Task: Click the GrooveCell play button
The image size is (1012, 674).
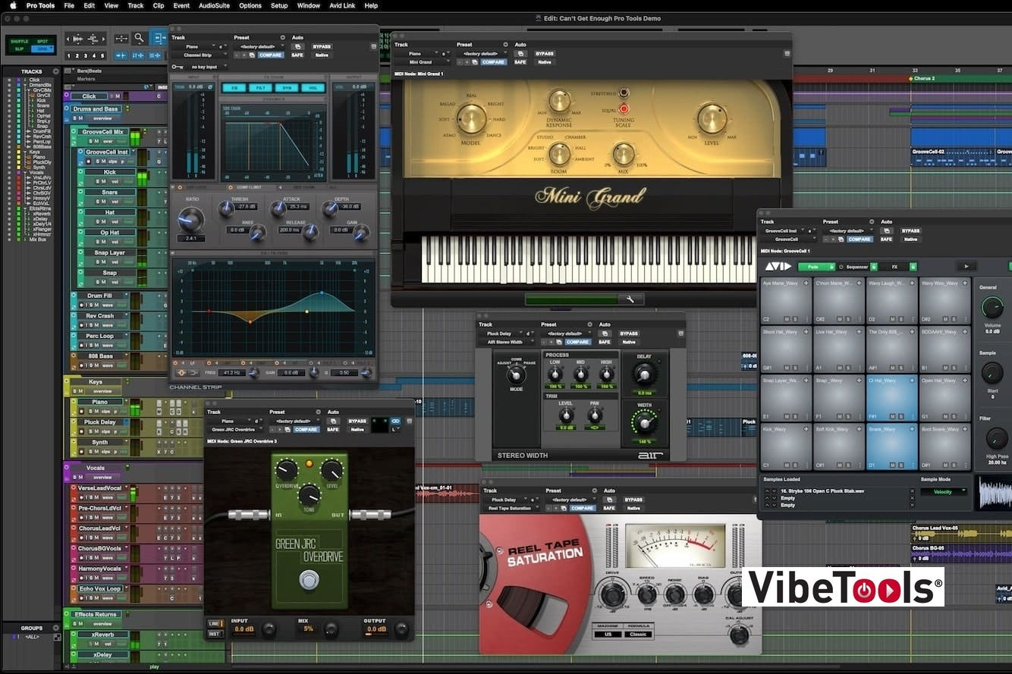Action: tap(966, 267)
